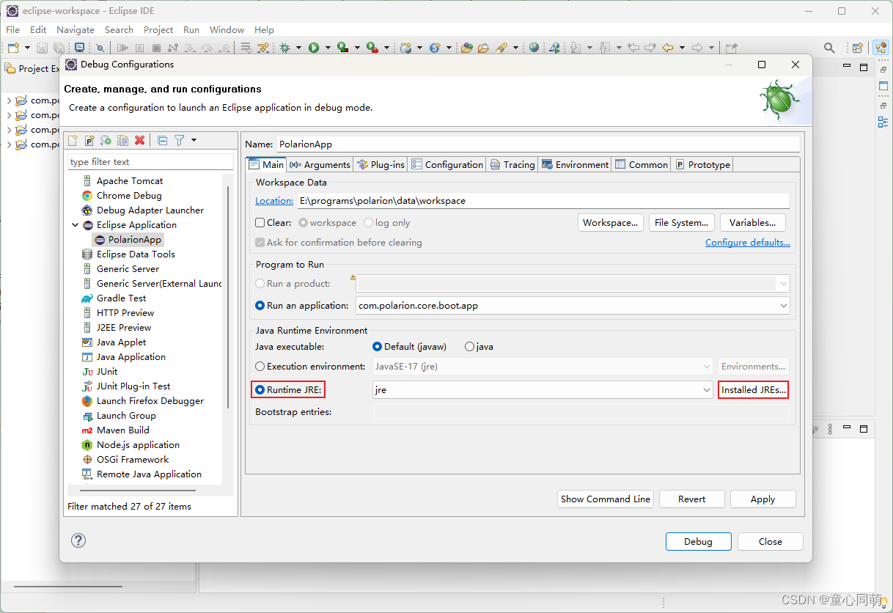This screenshot has width=893, height=613.
Task: Toggle the Clear workspace checkbox
Action: point(260,222)
